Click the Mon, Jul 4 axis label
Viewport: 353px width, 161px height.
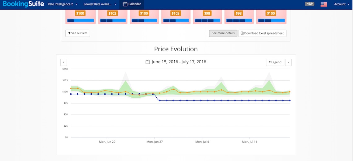202,142
